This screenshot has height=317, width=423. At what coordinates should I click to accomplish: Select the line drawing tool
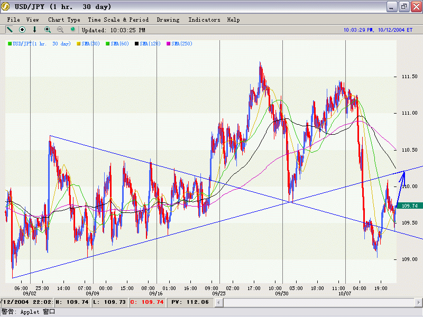pos(10,30)
